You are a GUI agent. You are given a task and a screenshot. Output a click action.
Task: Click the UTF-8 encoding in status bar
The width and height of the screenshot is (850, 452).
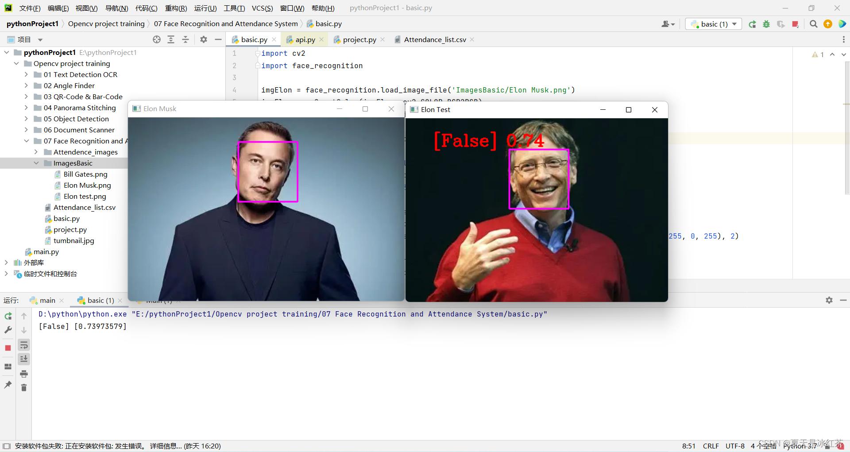click(x=735, y=446)
